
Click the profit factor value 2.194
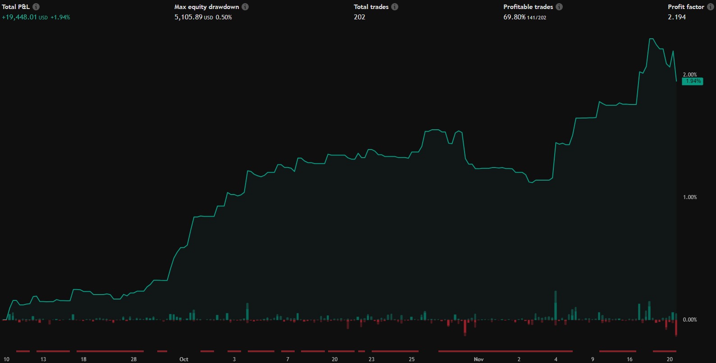point(677,17)
